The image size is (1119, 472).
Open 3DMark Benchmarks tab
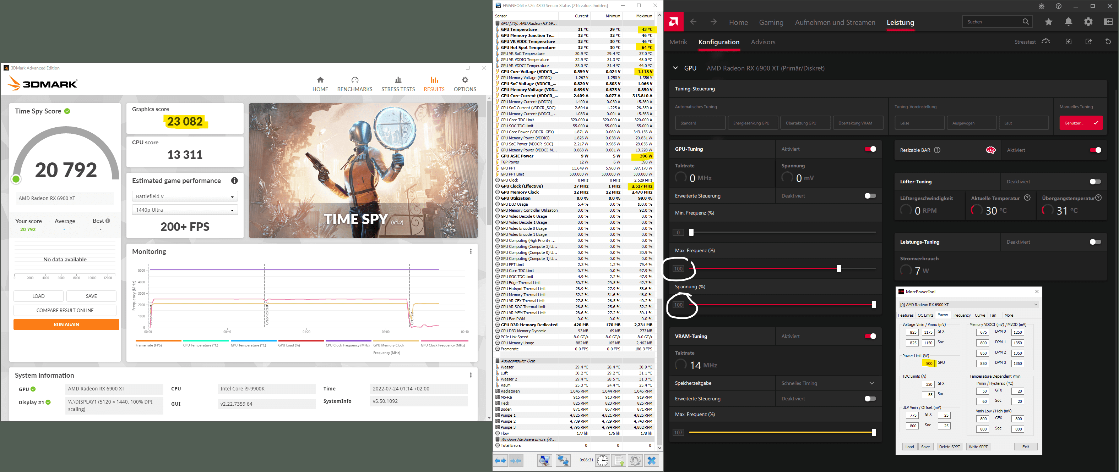coord(355,84)
